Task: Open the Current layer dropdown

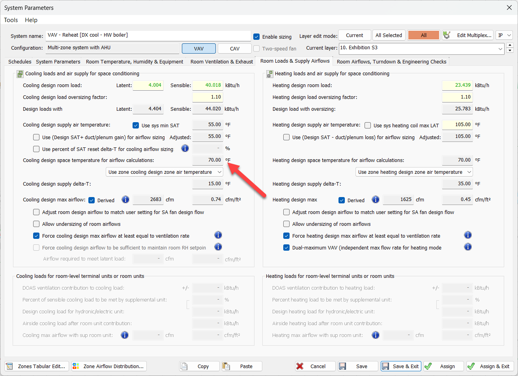Action: point(500,49)
